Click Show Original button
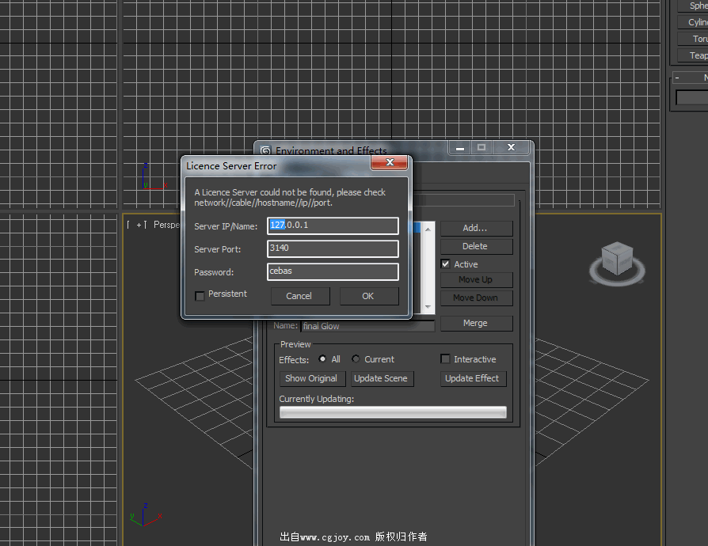The image size is (708, 546). [x=313, y=378]
